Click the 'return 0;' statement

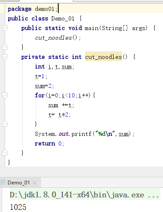tap(49, 143)
